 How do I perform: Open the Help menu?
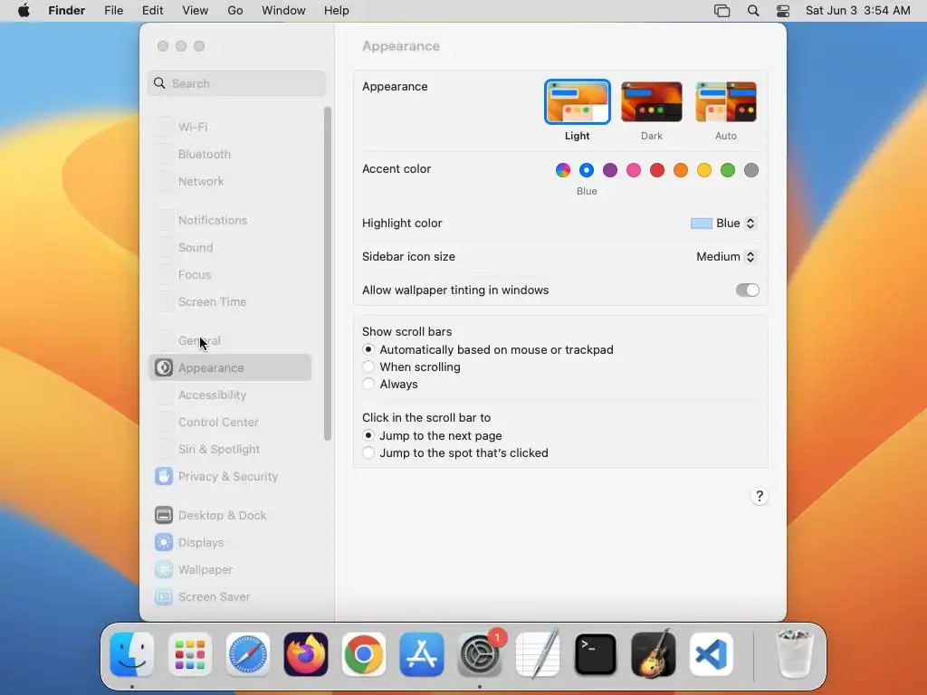pyautogui.click(x=337, y=11)
